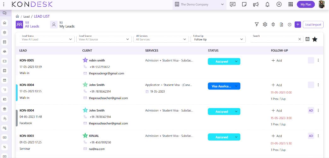The image size is (329, 158).
Task: Open the calendar icon beside search
Action: point(308,39)
